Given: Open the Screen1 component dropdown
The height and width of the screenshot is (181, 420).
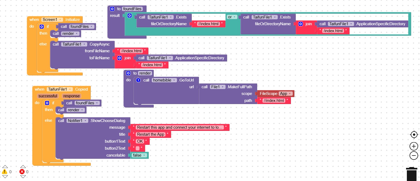Looking at the screenshot, I should click(x=52, y=20).
